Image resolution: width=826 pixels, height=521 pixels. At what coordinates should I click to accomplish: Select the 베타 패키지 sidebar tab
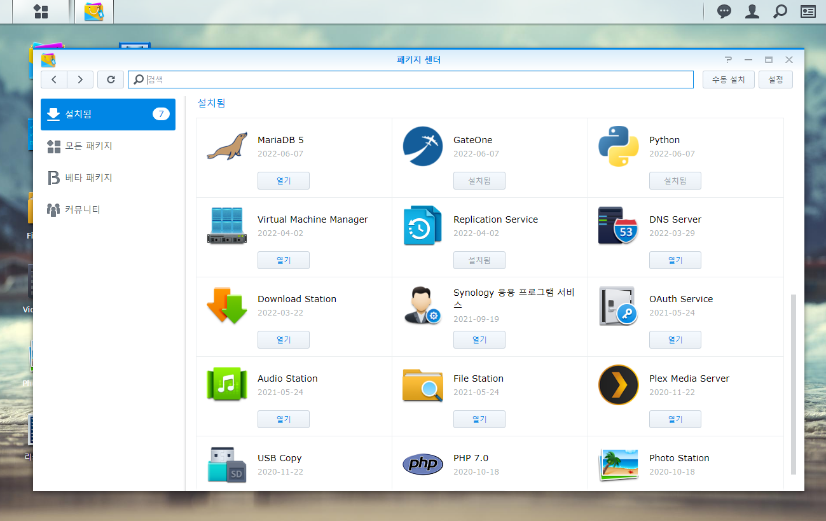(x=108, y=178)
